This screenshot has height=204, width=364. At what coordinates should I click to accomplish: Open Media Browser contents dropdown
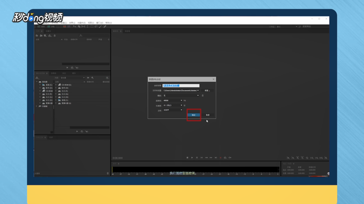coord(73,77)
